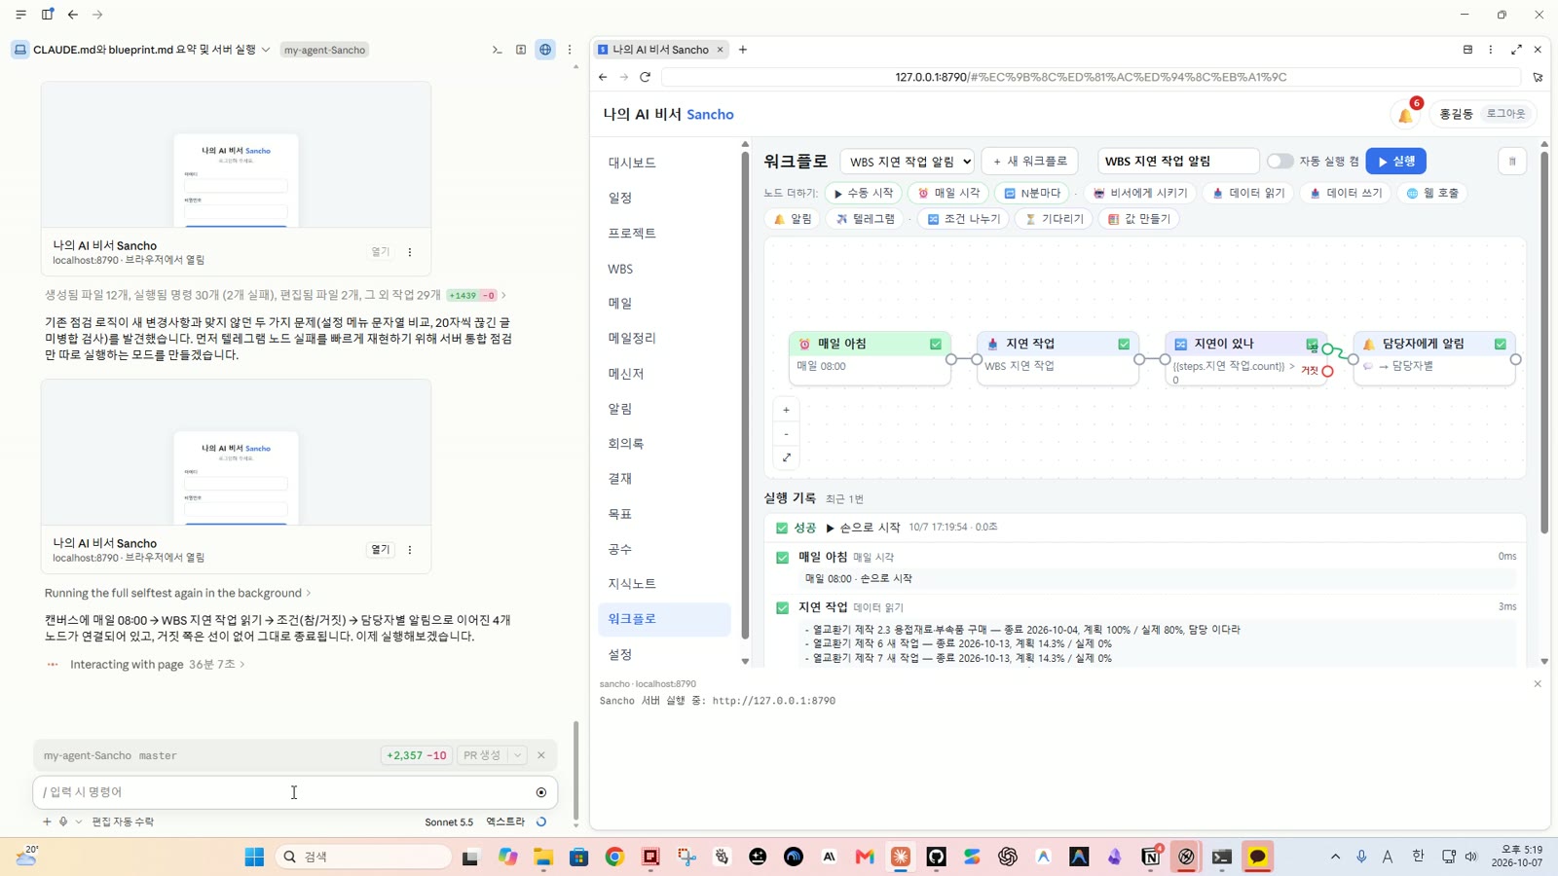Open the WBS sidebar item
1558x876 pixels.
pos(620,269)
